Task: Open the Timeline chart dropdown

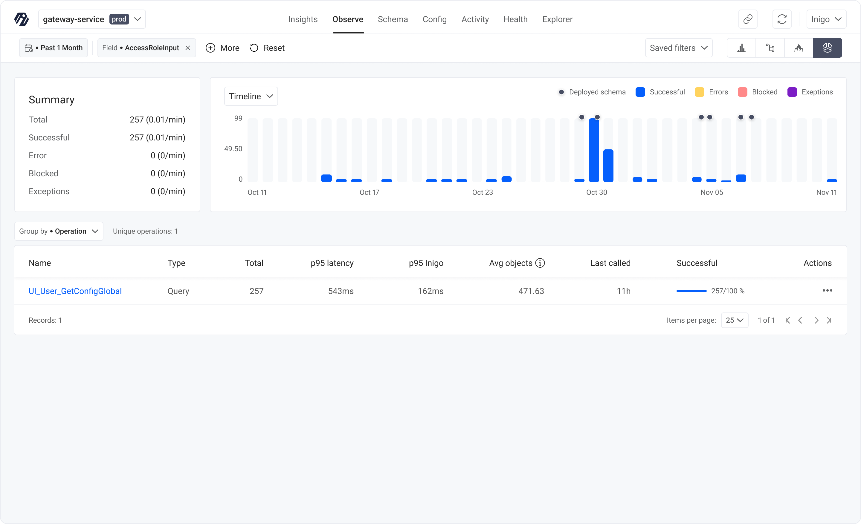Action: pos(251,96)
